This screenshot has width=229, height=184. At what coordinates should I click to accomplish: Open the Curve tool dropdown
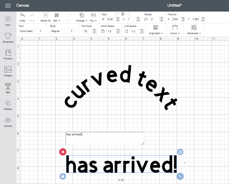[x=175, y=30]
